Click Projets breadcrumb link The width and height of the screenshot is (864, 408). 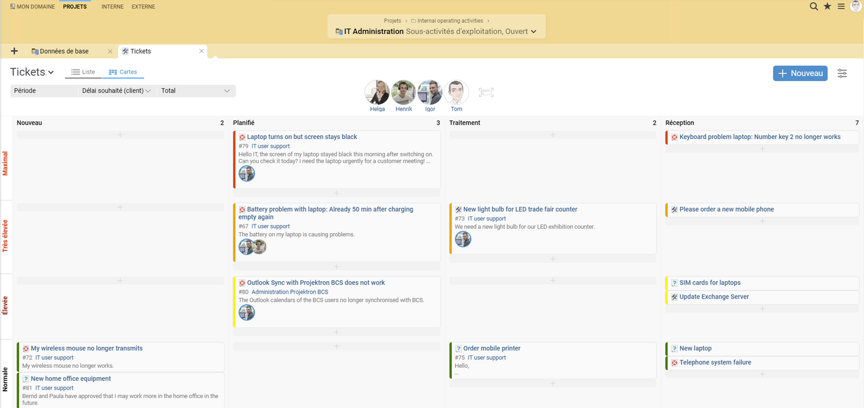click(392, 21)
